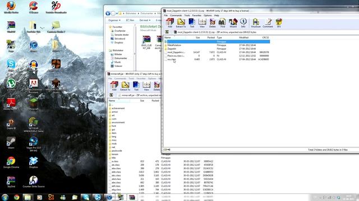Open Skype desktop shortcut
Screen dimensions: 359x201
point(11,66)
